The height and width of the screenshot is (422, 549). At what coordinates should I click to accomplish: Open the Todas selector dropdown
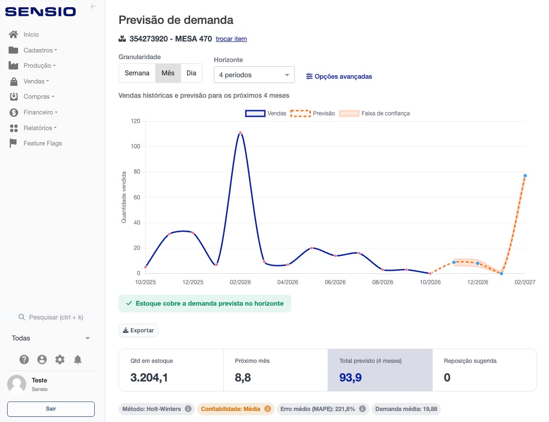click(x=51, y=338)
